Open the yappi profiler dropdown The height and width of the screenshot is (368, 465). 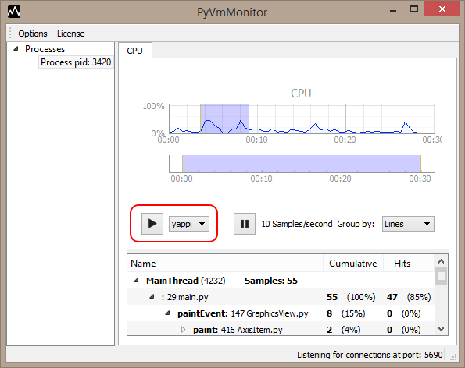point(189,224)
